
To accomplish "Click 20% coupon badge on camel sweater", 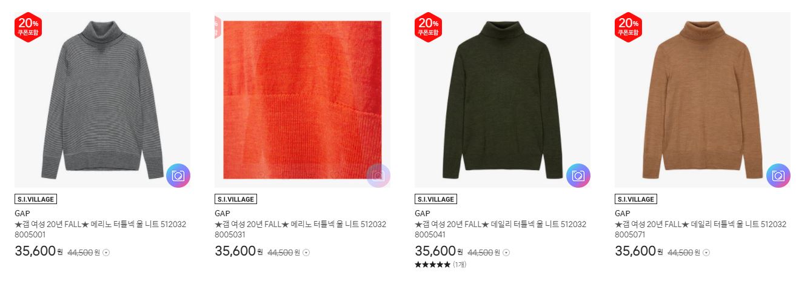I will click(628, 27).
